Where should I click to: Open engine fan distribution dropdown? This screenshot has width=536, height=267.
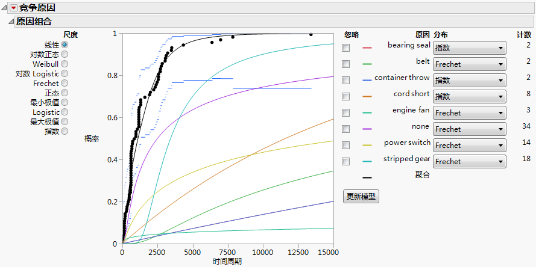pos(469,113)
